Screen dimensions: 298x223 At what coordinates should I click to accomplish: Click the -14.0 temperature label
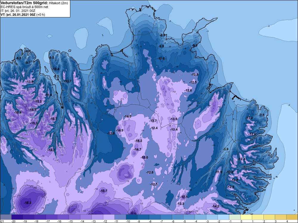(x=128, y=116)
